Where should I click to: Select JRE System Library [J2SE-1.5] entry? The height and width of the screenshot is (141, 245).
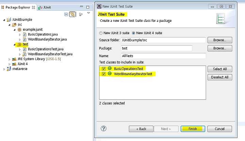point(39,59)
